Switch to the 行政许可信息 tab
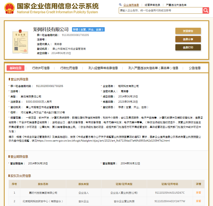This screenshot has width=213, height=206. [41, 68]
